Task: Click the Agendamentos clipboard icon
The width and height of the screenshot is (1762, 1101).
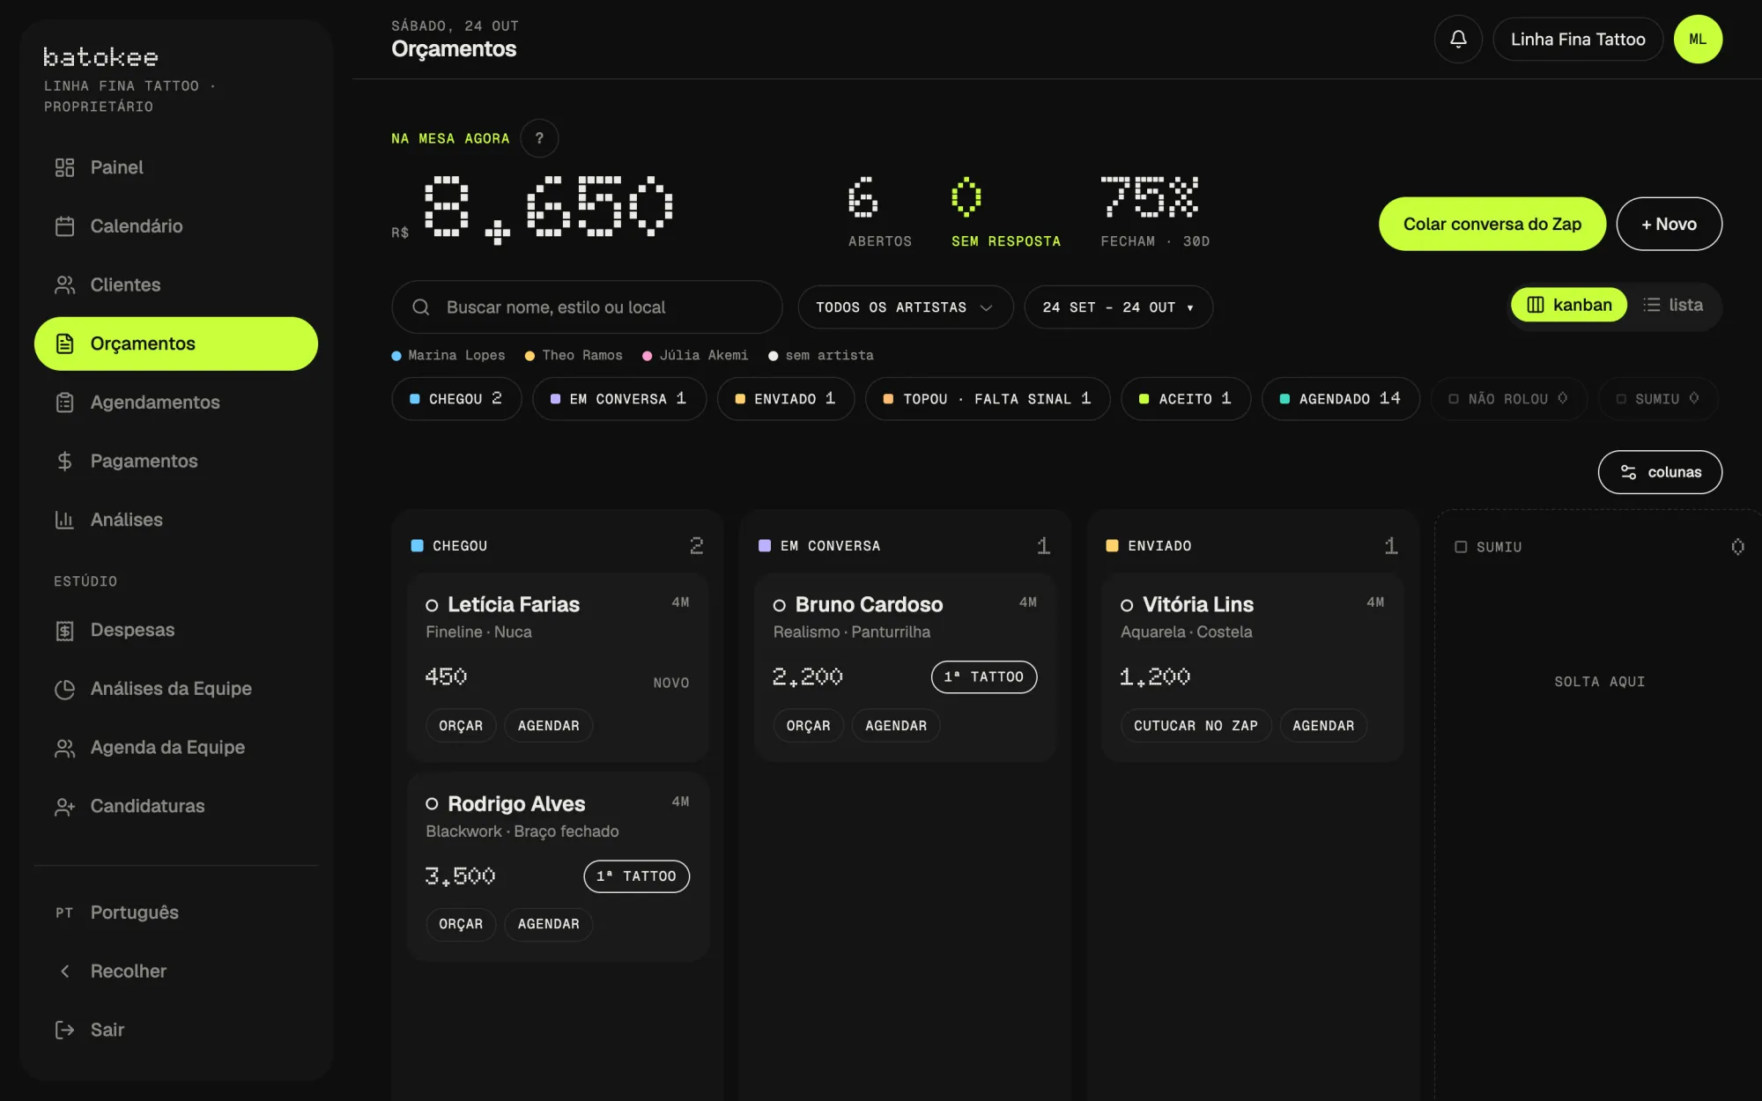Action: [64, 403]
